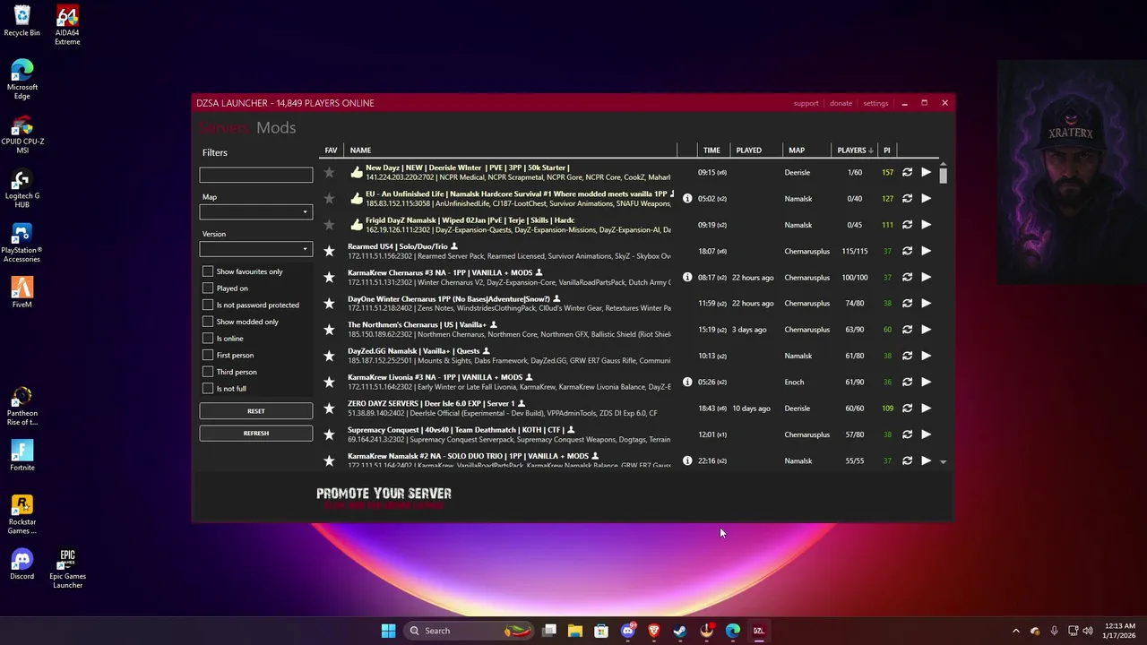1147x645 pixels.
Task: Open the support link in title bar
Action: click(x=806, y=103)
